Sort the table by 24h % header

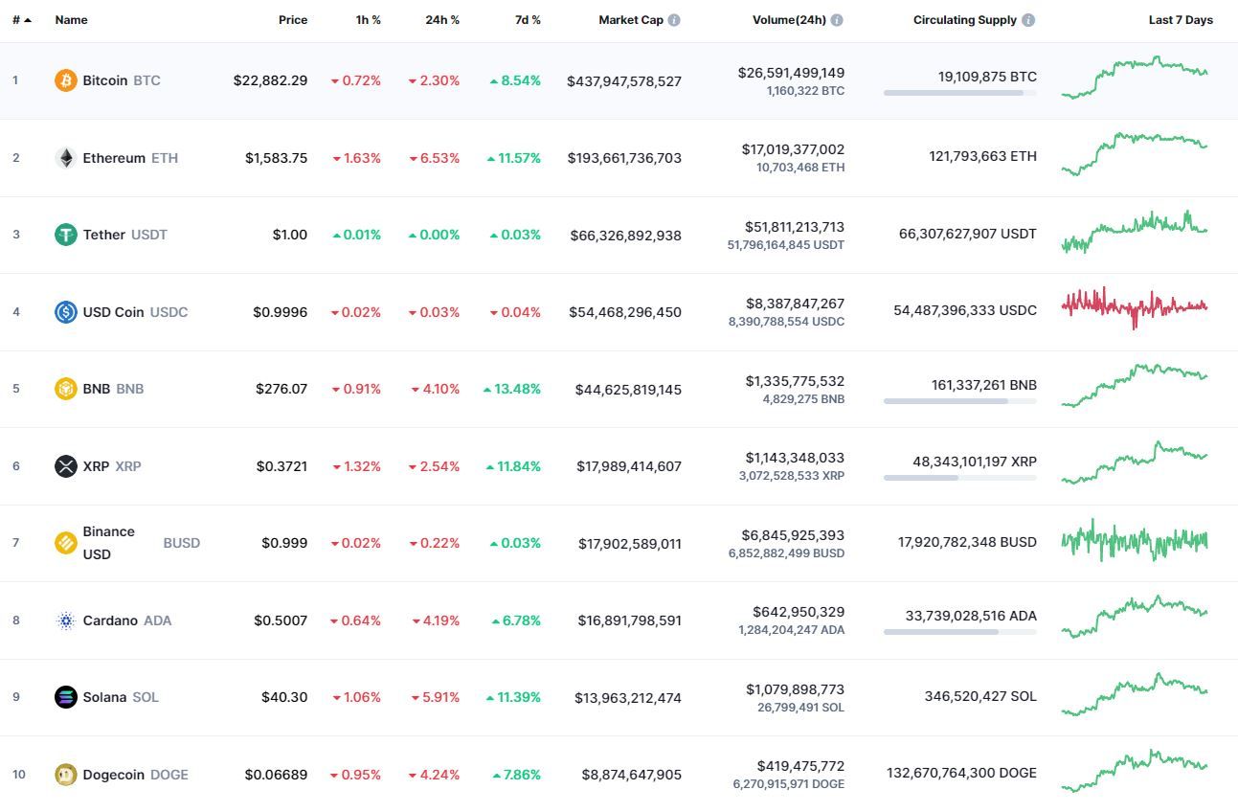pyautogui.click(x=442, y=20)
